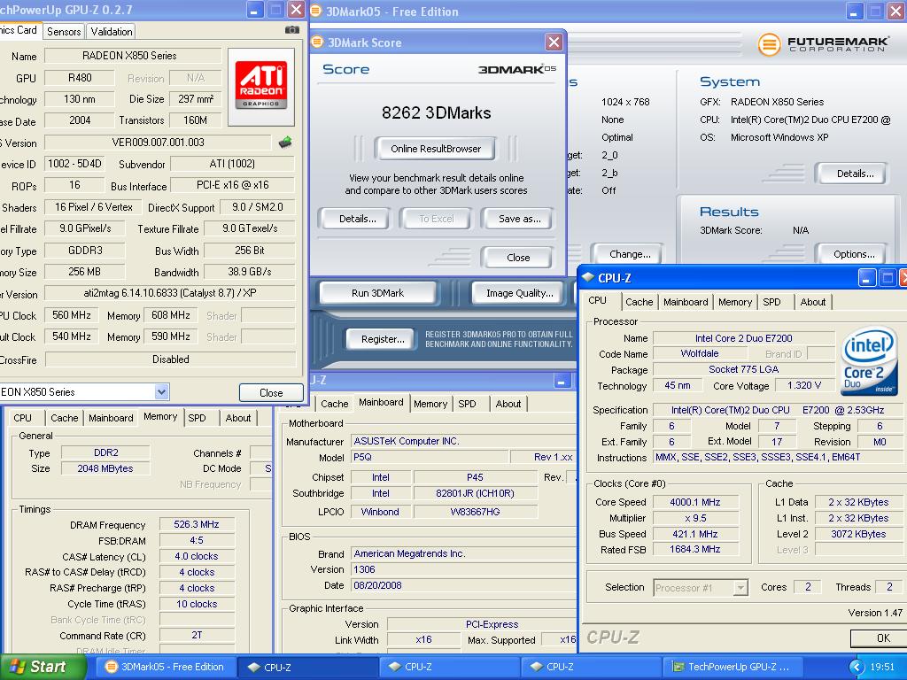Click the 3DMark Score dialog title icon
This screenshot has width=907, height=680.
(317, 42)
